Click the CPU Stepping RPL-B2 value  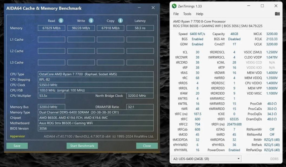(x=96, y=80)
